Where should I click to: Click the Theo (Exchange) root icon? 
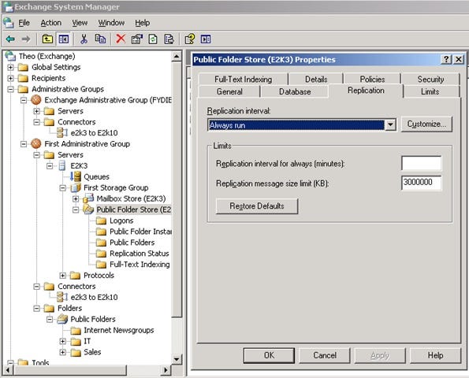tap(10, 56)
